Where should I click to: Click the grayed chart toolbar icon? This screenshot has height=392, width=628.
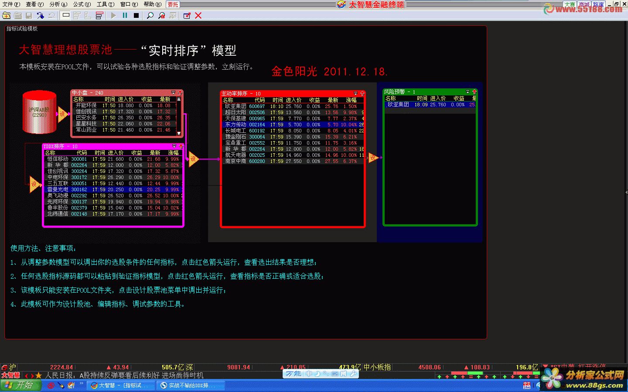tap(173, 16)
